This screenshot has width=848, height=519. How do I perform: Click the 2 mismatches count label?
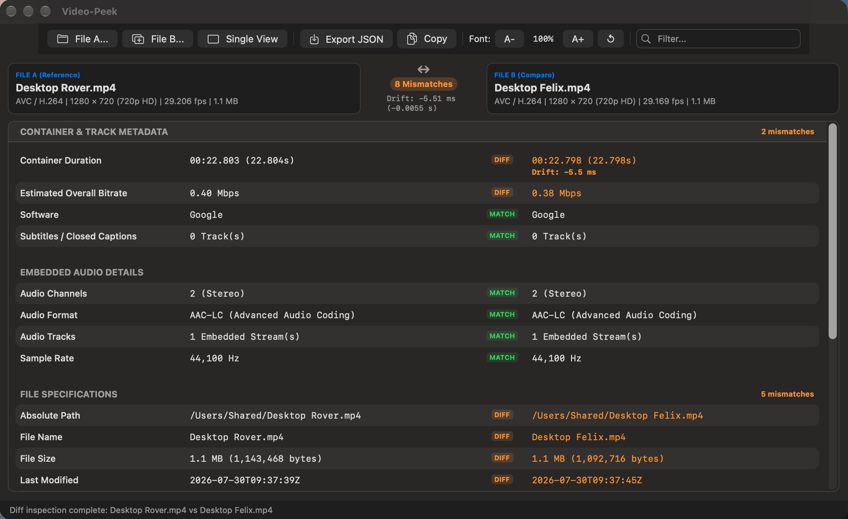(787, 132)
